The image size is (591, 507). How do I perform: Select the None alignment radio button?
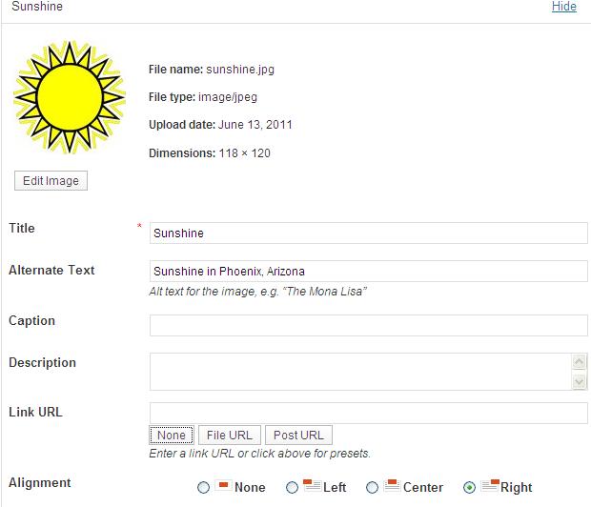pyautogui.click(x=203, y=488)
